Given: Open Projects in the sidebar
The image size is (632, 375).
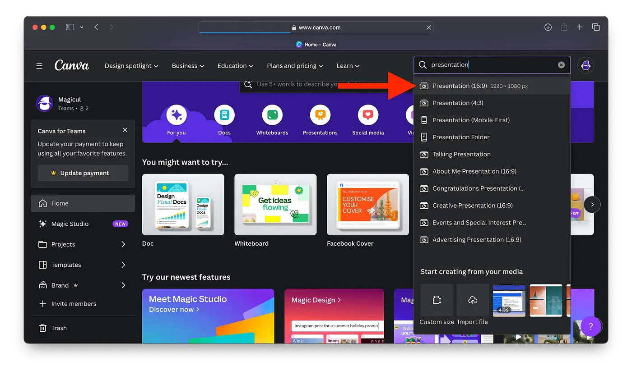Looking at the screenshot, I should pos(83,244).
